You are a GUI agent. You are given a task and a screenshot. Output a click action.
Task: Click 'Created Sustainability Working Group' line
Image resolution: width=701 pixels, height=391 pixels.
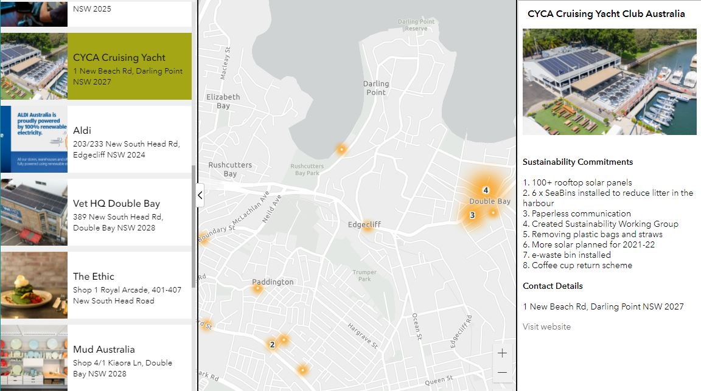[x=601, y=224]
